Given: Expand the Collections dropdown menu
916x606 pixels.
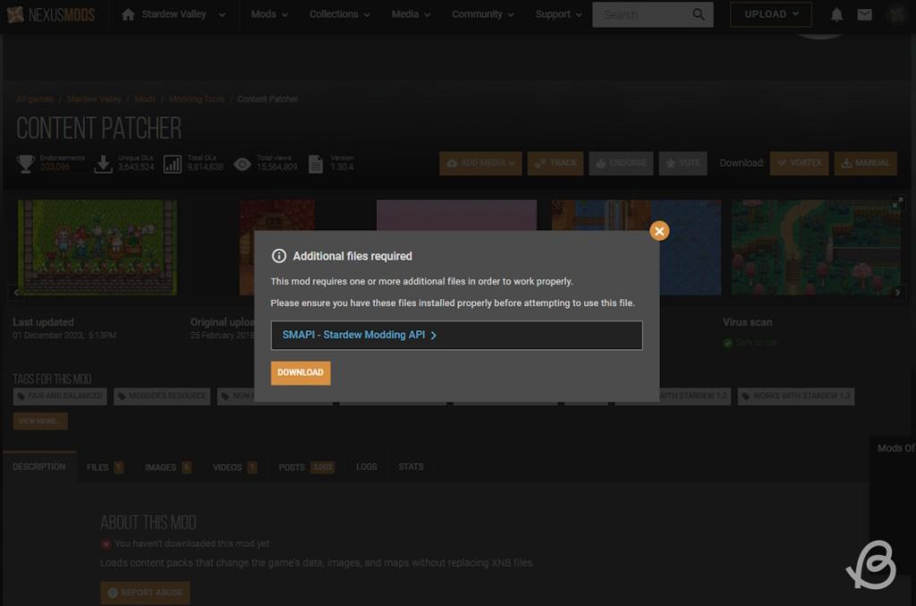Looking at the screenshot, I should tap(339, 14).
